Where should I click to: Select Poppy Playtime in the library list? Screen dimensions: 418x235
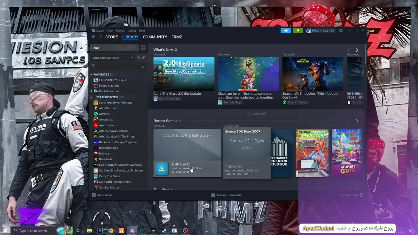[x=109, y=86]
